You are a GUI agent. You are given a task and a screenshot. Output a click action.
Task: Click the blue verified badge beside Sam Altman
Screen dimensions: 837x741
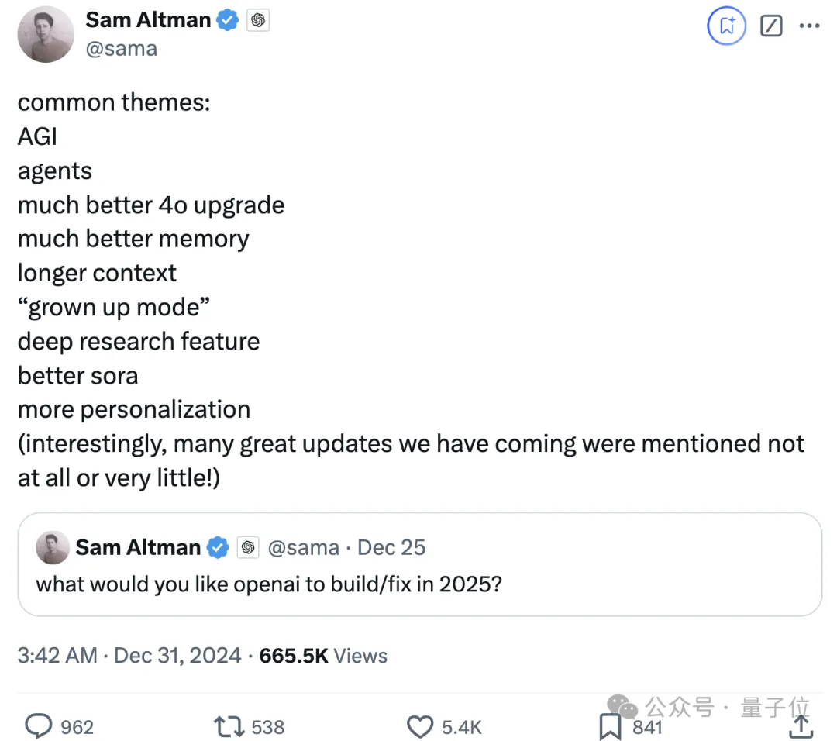(227, 21)
